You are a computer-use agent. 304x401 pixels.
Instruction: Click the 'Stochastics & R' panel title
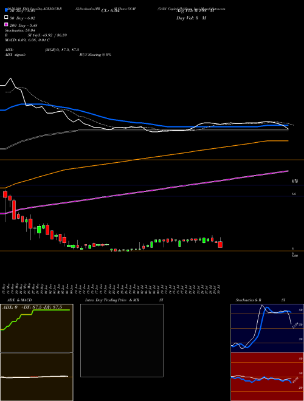pyautogui.click(x=248, y=300)
